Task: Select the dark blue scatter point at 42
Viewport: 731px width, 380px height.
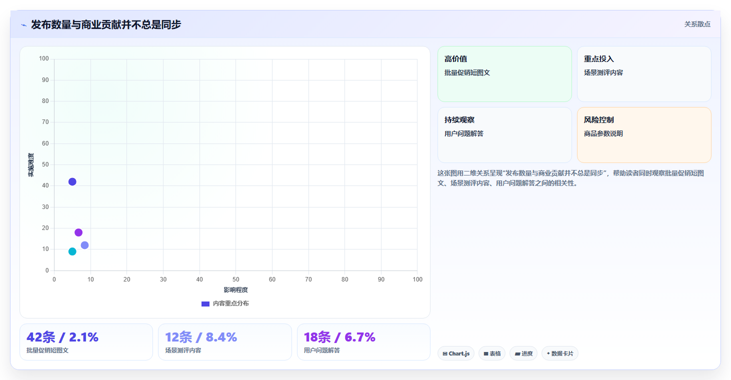Action: tap(72, 181)
